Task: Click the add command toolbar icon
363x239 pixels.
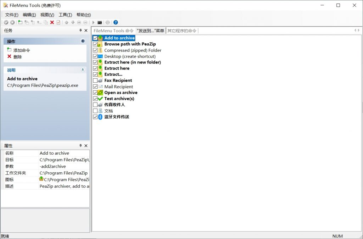Action: point(20,22)
